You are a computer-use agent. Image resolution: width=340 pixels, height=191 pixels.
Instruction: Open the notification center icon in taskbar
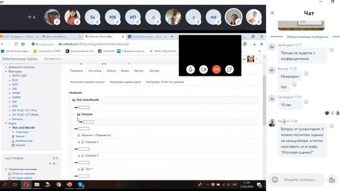259,185
